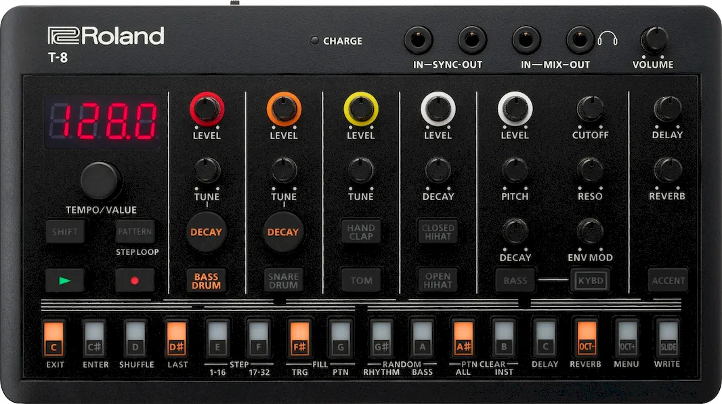Viewport: 722px width, 404px height.
Task: Click the TUNE knob in snare drum column
Action: pyautogui.click(x=284, y=170)
